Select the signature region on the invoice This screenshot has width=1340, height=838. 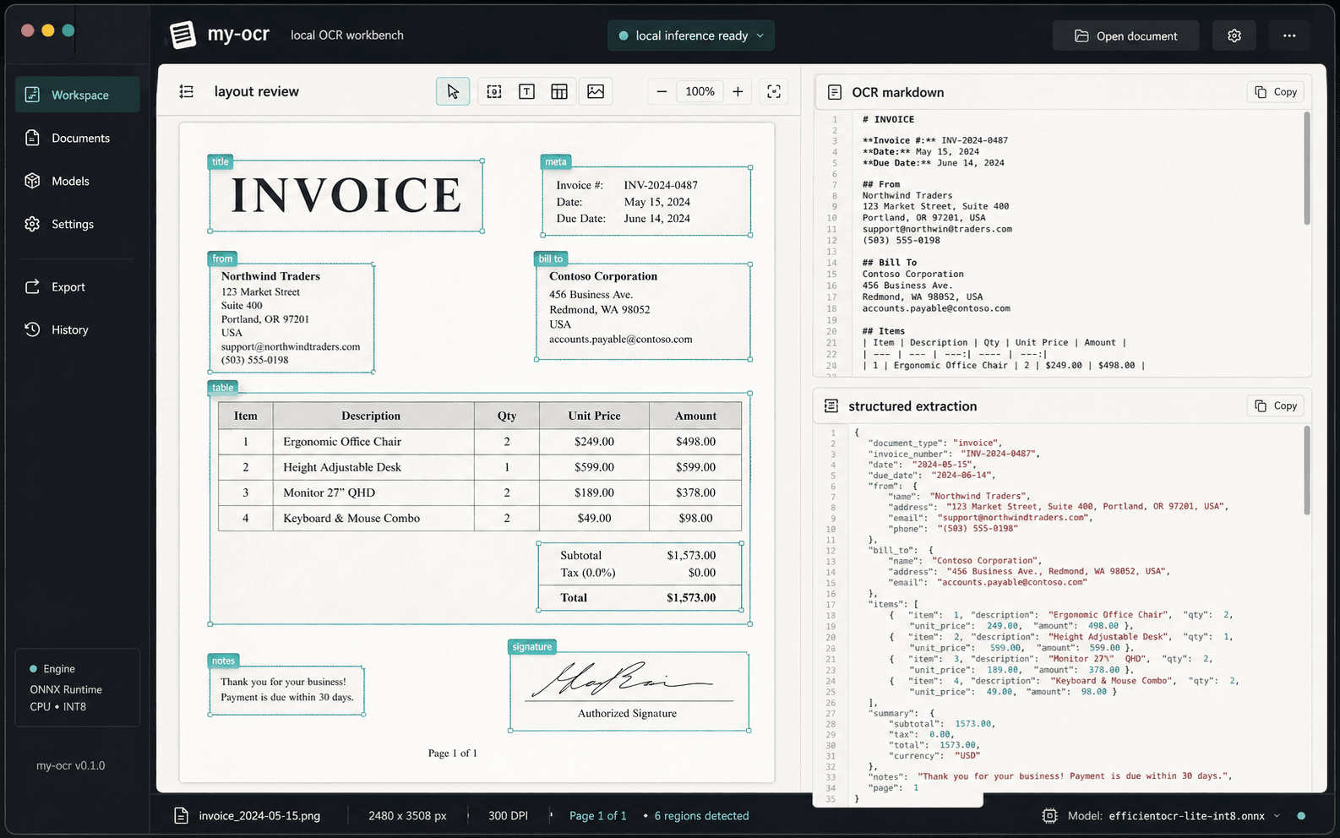coord(629,691)
